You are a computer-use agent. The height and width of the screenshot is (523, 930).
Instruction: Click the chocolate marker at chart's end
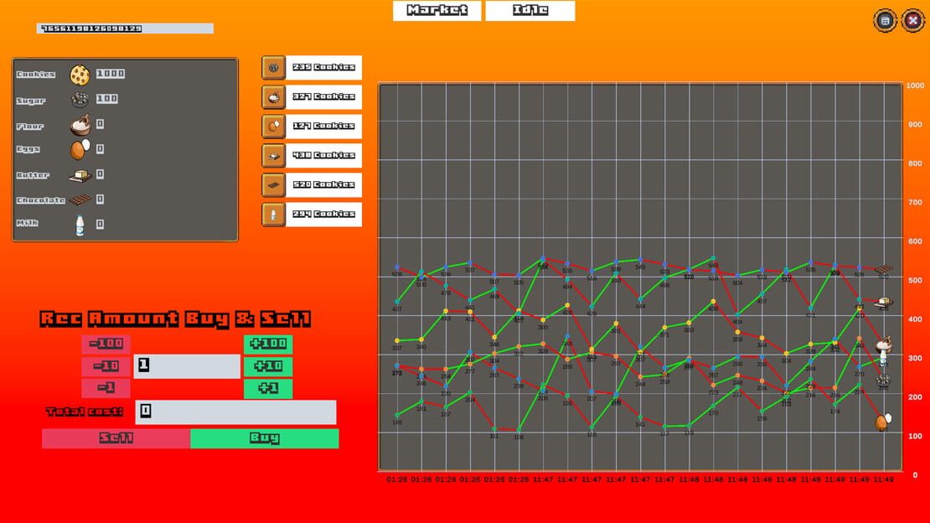pyautogui.click(x=884, y=270)
